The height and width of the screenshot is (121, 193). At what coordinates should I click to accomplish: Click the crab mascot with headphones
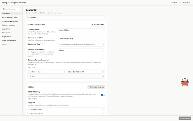(185, 82)
